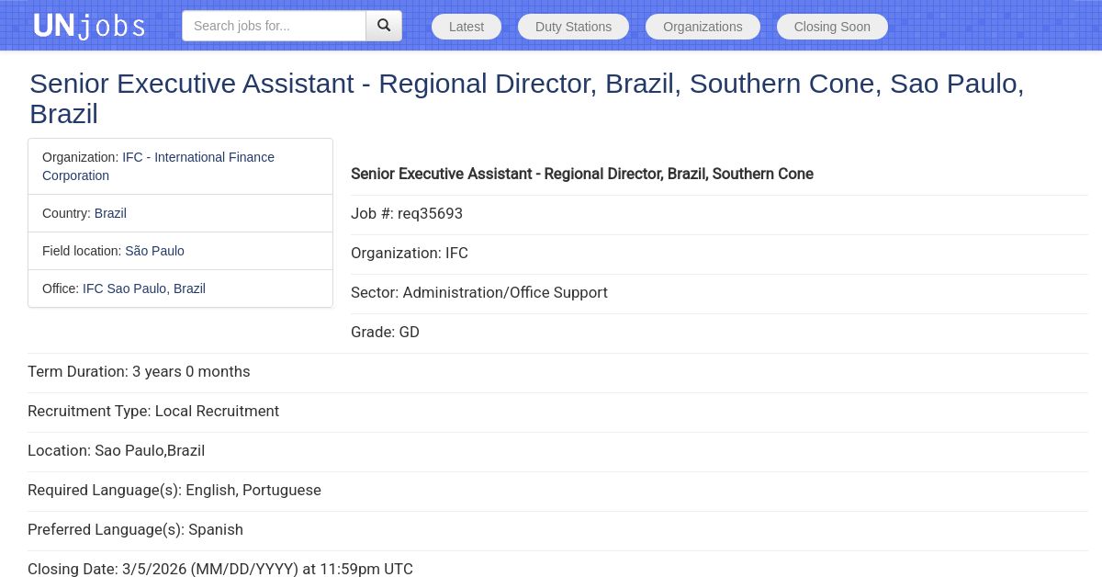
Task: Click the Job # req35693 line
Action: click(407, 213)
